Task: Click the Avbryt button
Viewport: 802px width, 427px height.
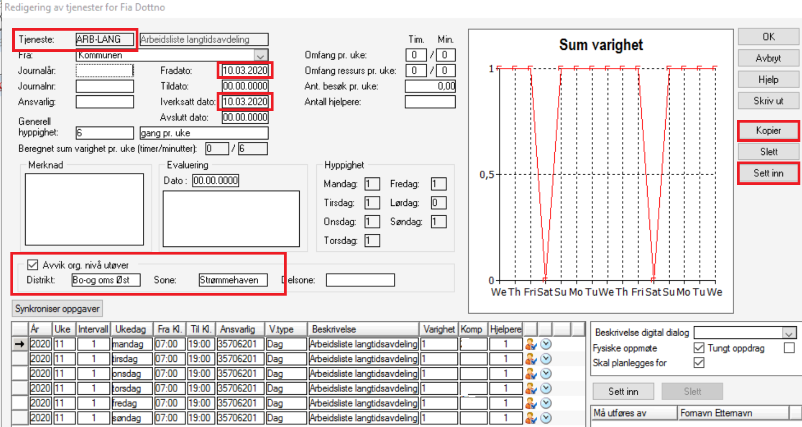Action: (x=768, y=58)
